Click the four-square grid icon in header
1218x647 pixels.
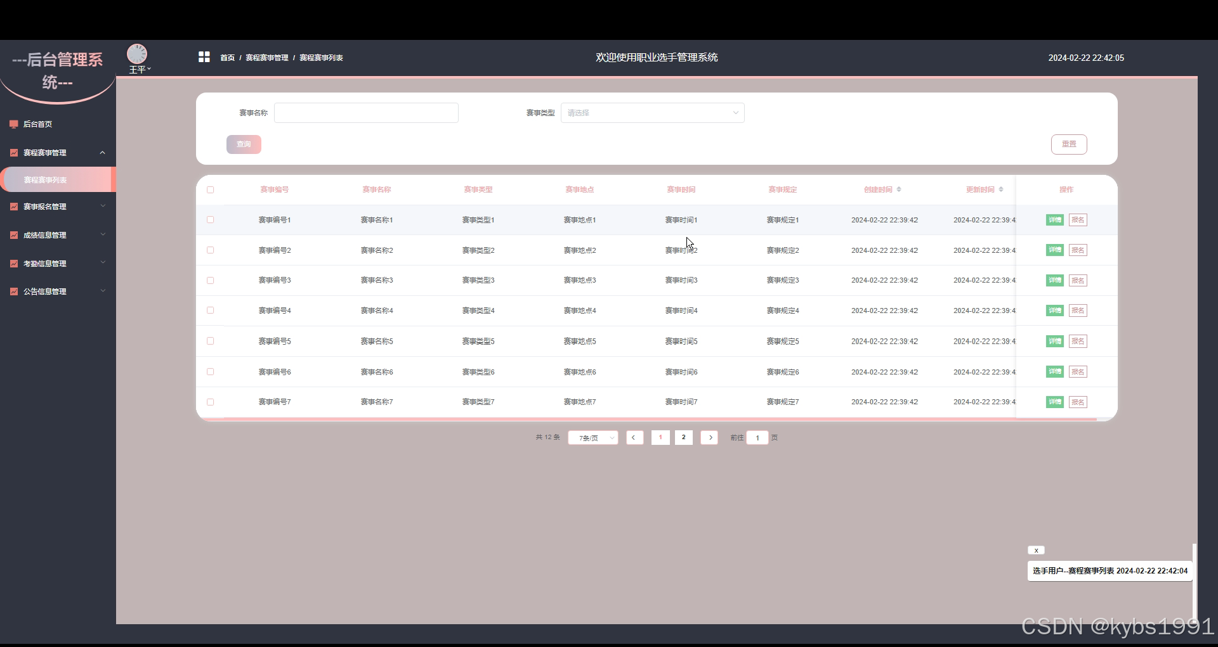coord(204,57)
